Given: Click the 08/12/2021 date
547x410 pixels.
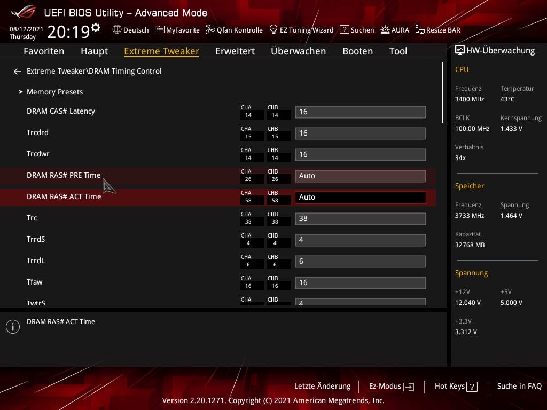Looking at the screenshot, I should pyautogui.click(x=26, y=29).
